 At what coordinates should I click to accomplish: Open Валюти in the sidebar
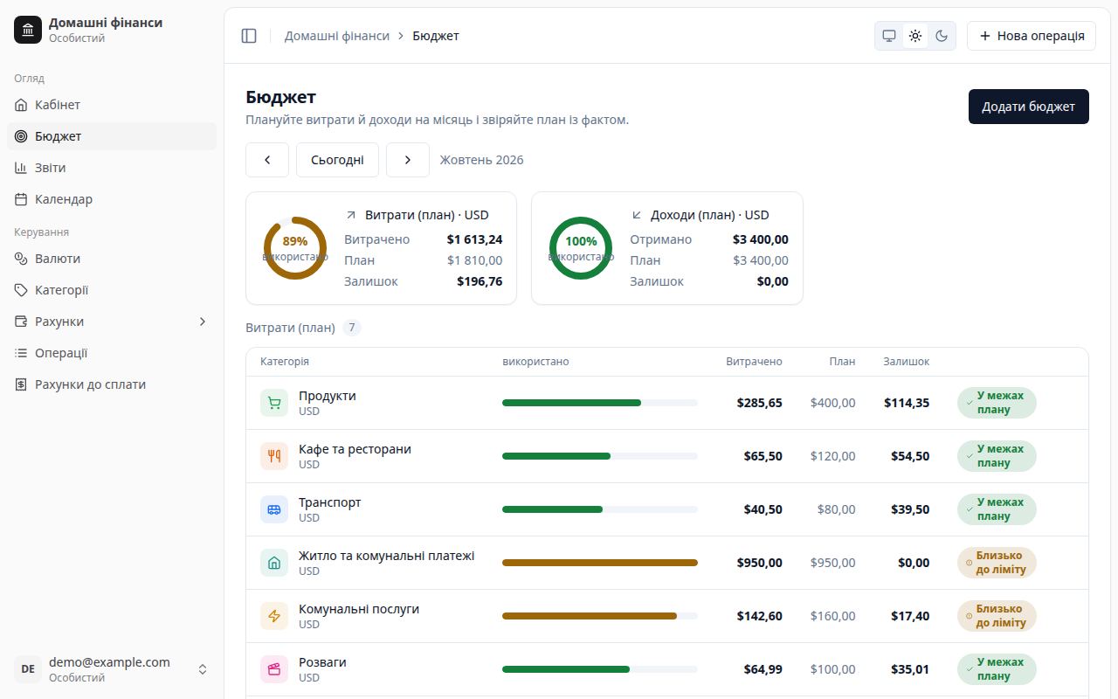point(112,259)
